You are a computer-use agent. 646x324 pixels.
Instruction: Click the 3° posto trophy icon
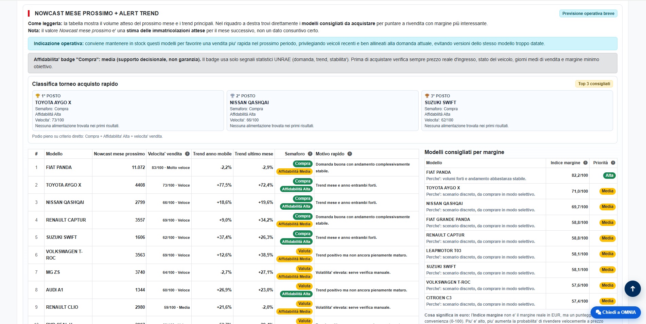(x=427, y=96)
